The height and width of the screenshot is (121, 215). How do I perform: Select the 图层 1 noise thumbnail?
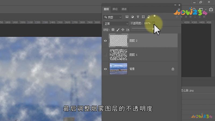pyautogui.click(x=119, y=55)
